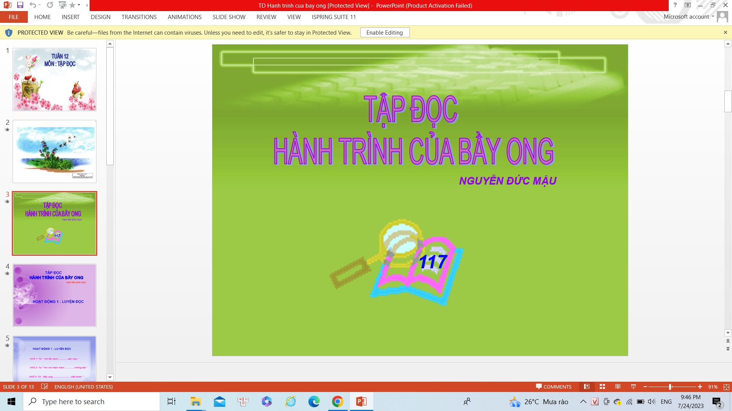This screenshot has width=732, height=411.
Task: Expand the Undo dropdown arrow
Action: click(40, 5)
